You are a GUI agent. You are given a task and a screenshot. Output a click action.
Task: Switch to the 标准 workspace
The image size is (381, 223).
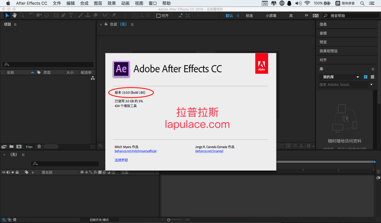[x=249, y=16]
